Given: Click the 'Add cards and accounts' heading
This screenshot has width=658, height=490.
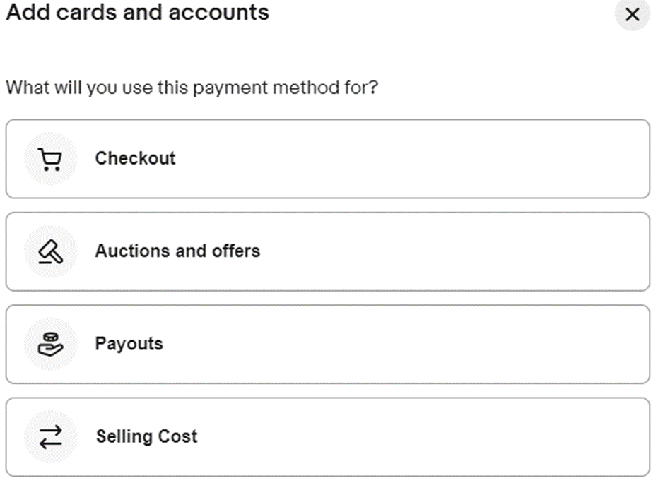Looking at the screenshot, I should [138, 12].
